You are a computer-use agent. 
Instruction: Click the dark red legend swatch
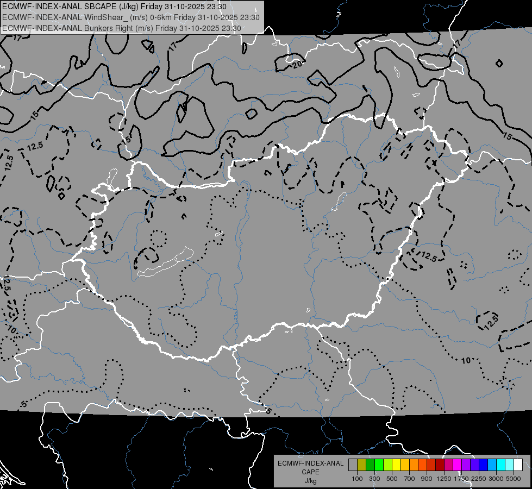pos(440,465)
